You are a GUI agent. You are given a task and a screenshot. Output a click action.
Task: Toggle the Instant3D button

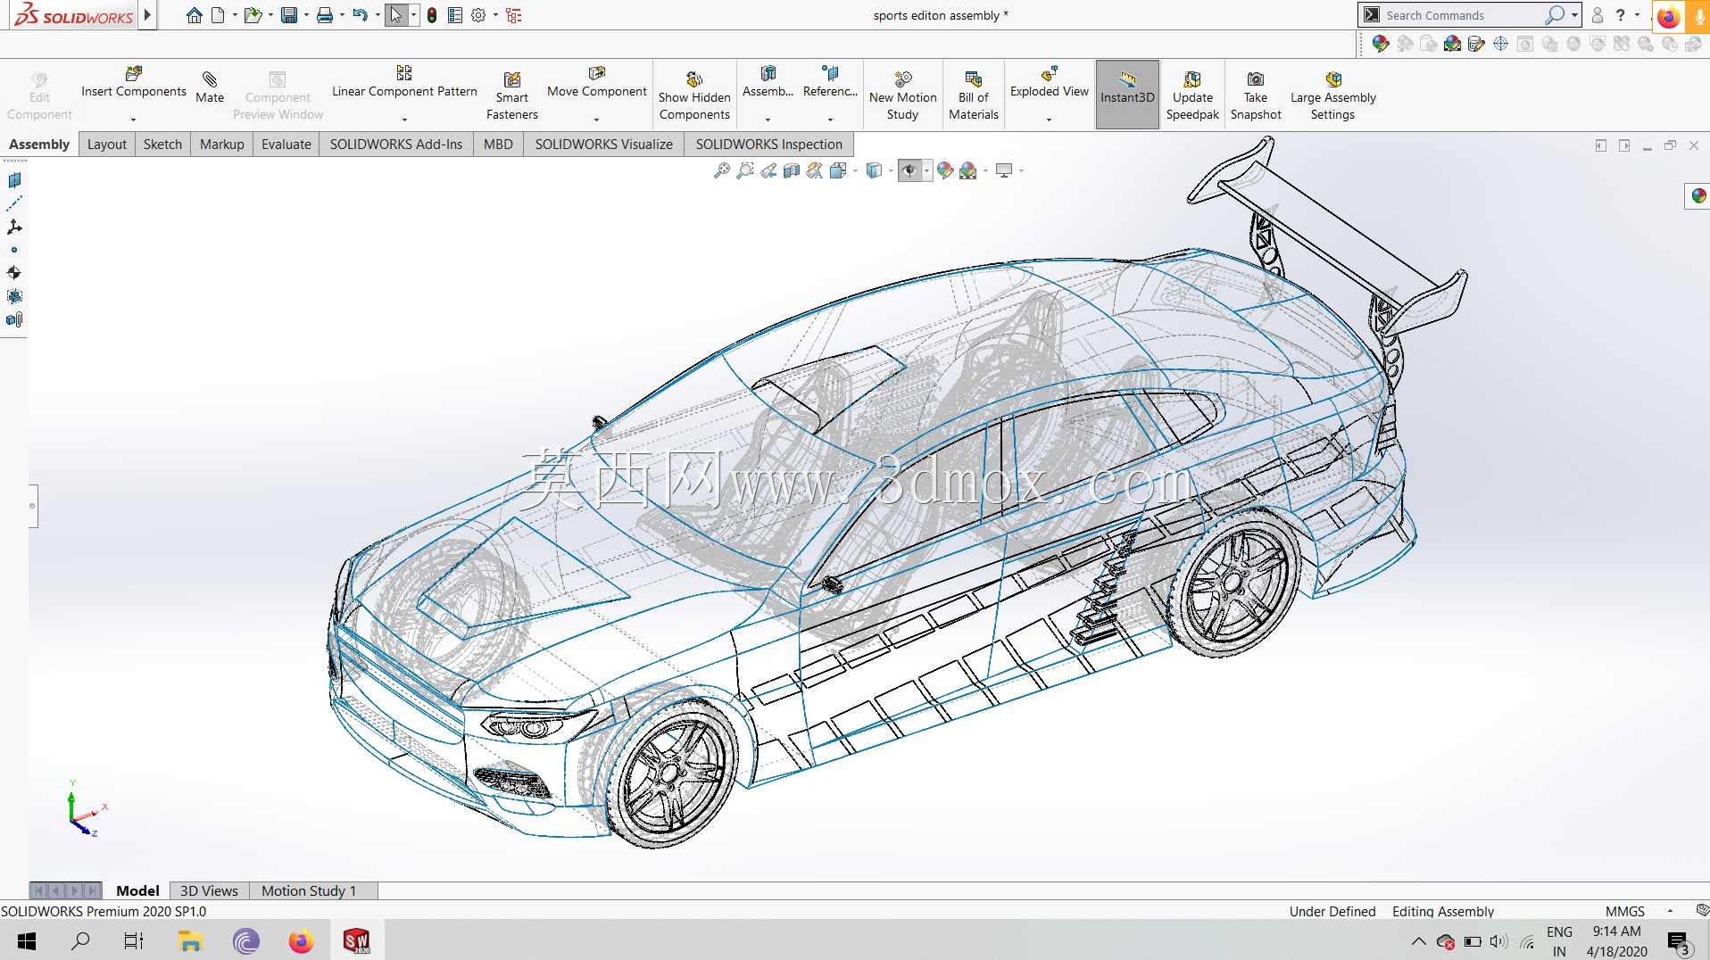tap(1127, 94)
